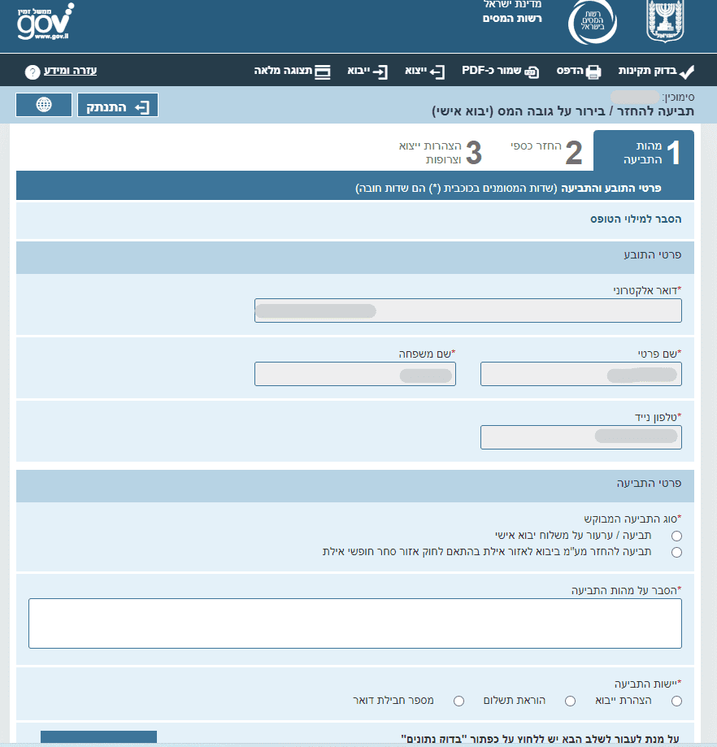717x747 pixels.
Task: Click the ייצוא export arrow icon
Action: [437, 72]
